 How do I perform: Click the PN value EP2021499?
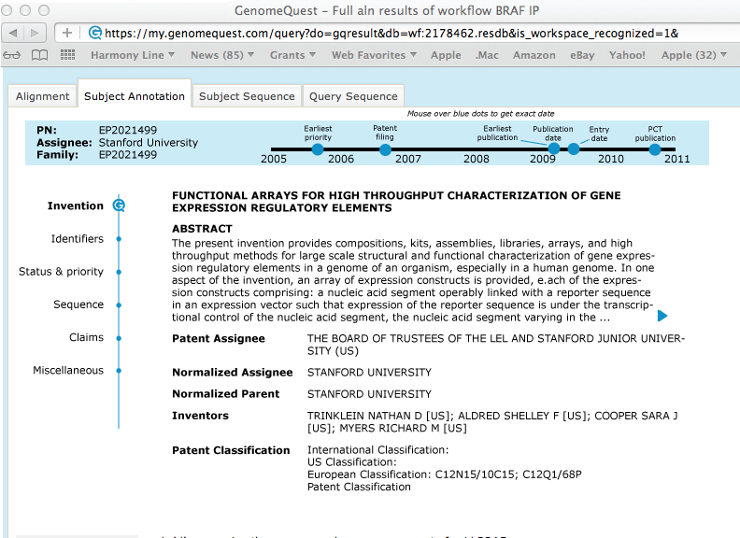tap(128, 130)
